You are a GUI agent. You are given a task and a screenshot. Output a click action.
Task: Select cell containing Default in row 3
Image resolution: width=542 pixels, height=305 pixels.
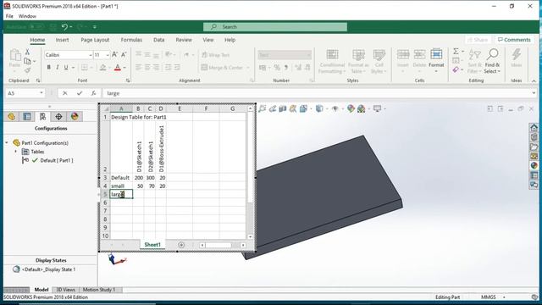coord(121,177)
